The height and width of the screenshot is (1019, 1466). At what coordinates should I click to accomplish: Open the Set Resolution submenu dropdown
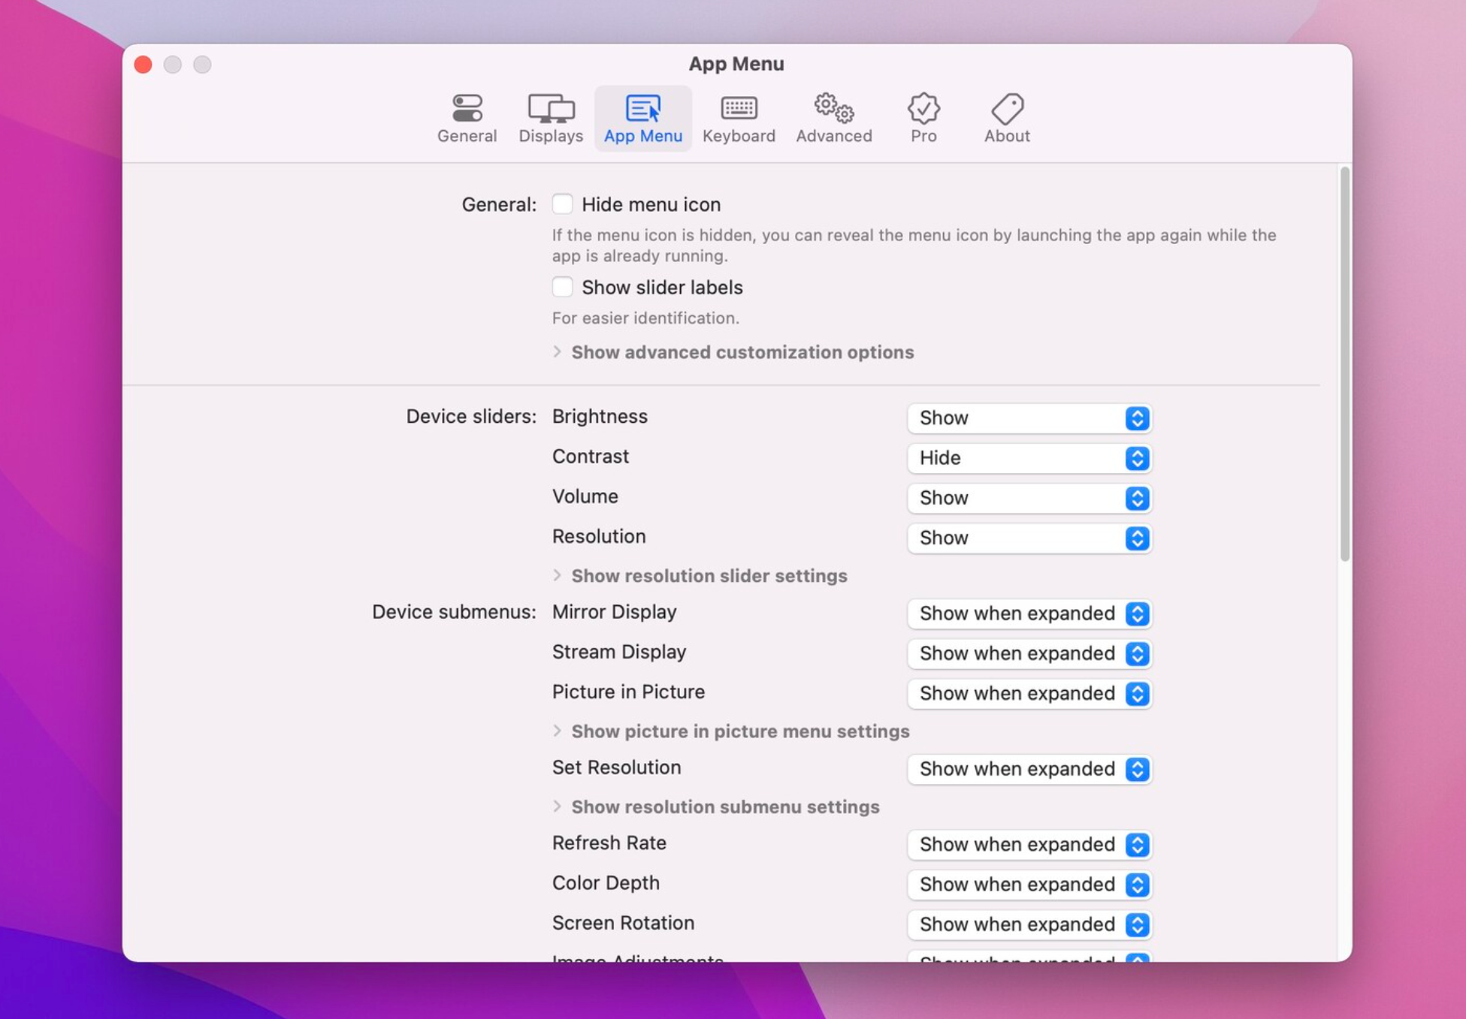point(1029,769)
